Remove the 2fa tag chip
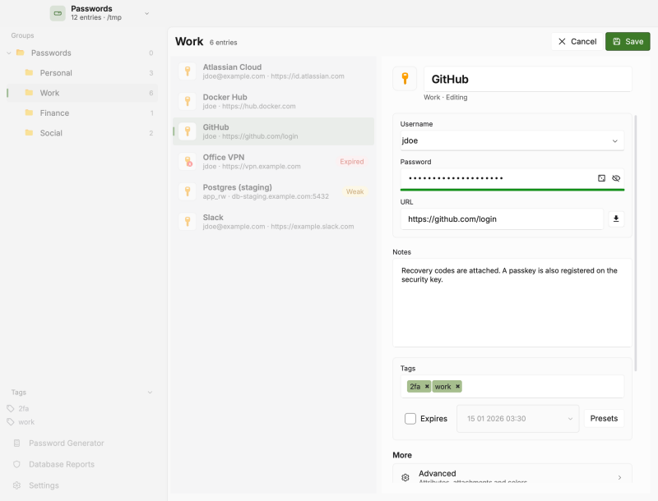The width and height of the screenshot is (658, 501). pos(427,386)
